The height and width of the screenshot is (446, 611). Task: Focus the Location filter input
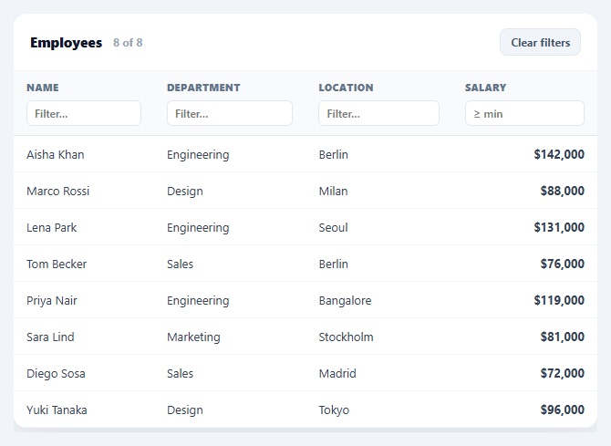pyautogui.click(x=378, y=113)
